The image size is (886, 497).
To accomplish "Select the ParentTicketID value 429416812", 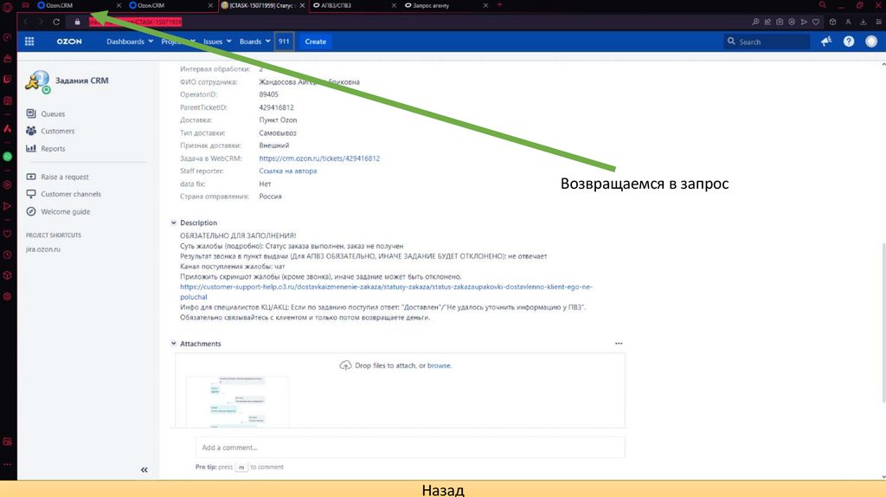I will [x=276, y=107].
